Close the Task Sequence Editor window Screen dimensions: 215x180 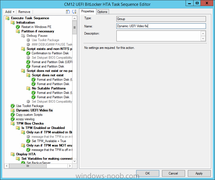tap(207, 3)
